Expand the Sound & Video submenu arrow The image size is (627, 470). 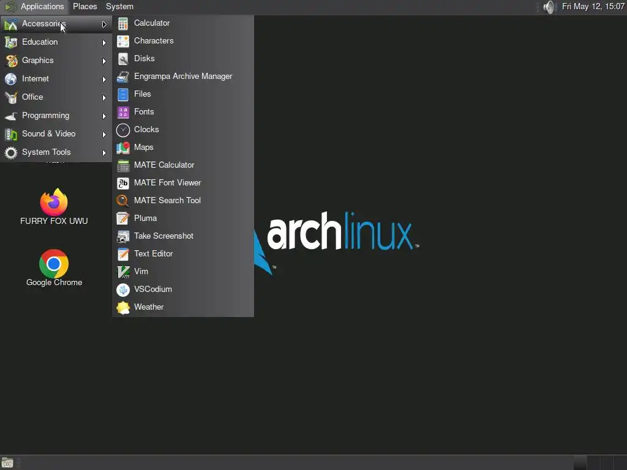coord(104,134)
